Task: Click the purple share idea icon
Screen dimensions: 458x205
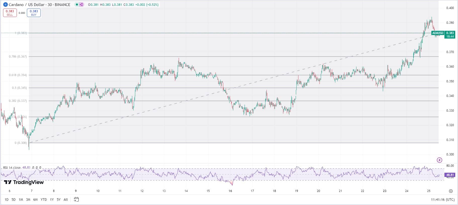Action: coord(81,5)
